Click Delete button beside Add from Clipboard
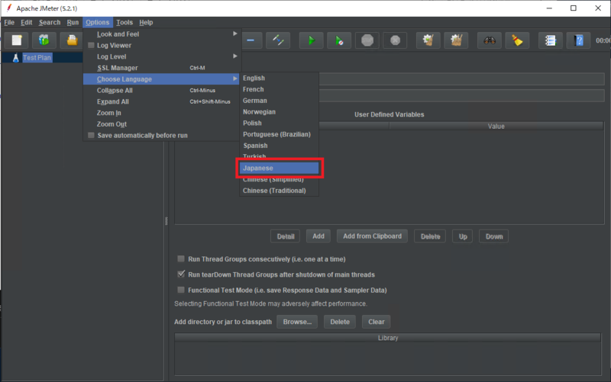Screen dimensions: 611x382 click(430, 236)
